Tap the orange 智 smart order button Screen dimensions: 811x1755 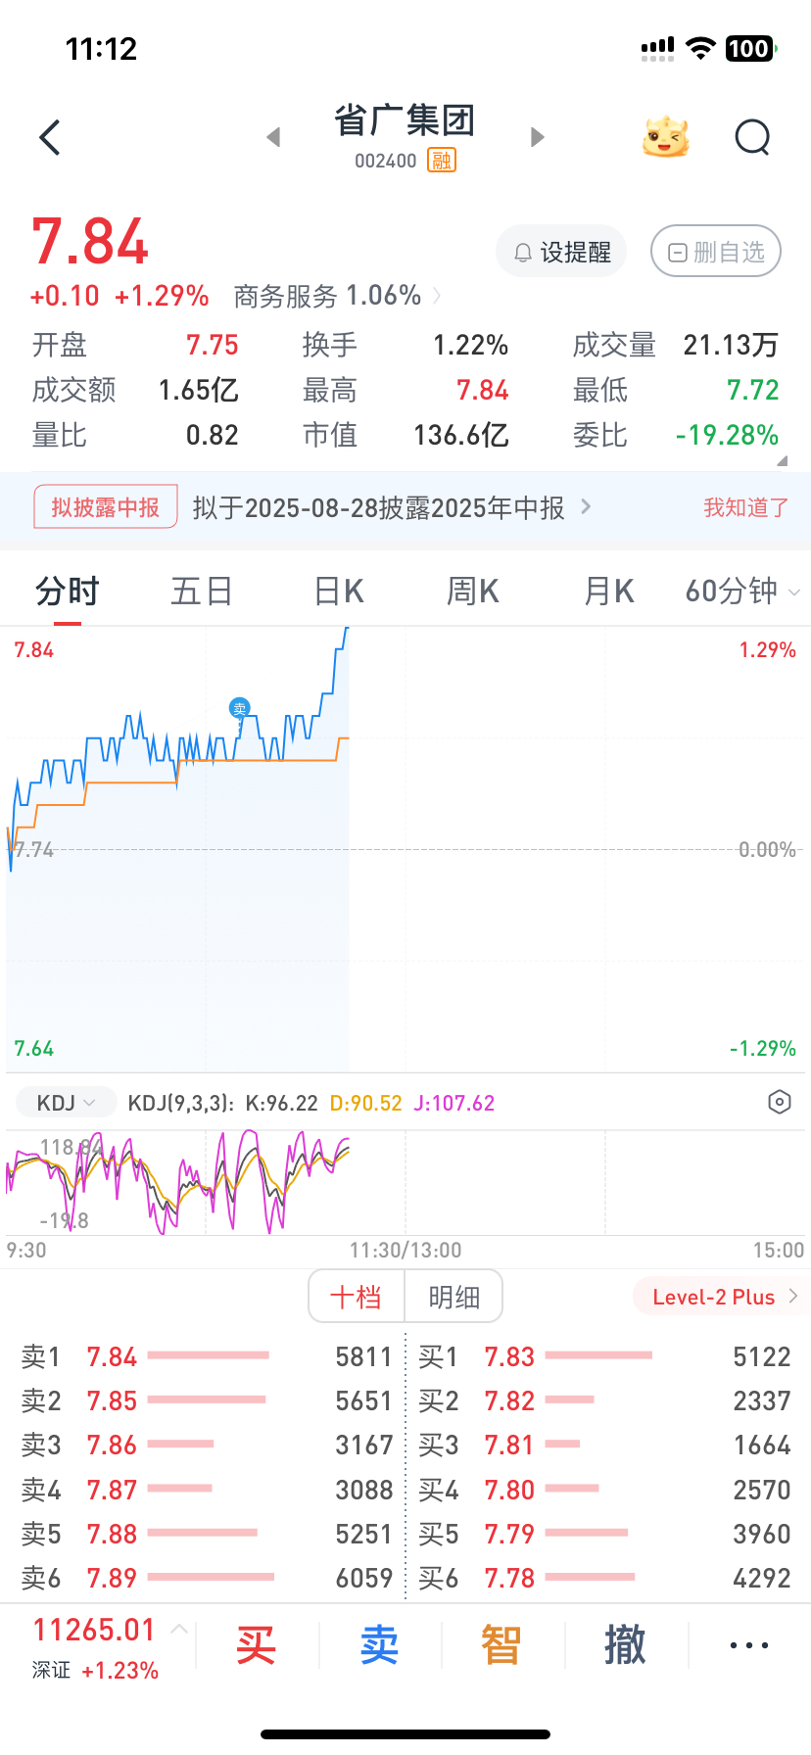(501, 1645)
